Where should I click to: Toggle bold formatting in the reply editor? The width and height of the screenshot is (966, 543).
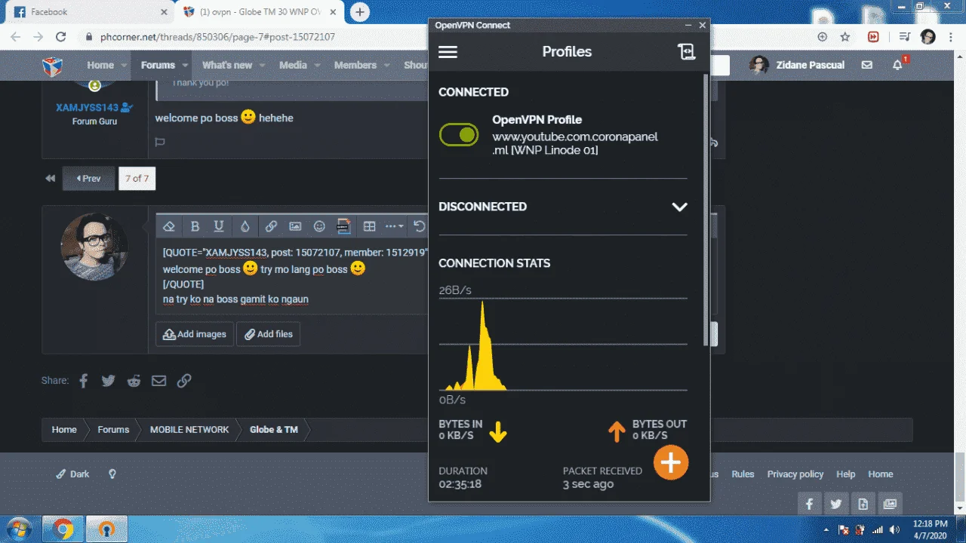pyautogui.click(x=195, y=226)
